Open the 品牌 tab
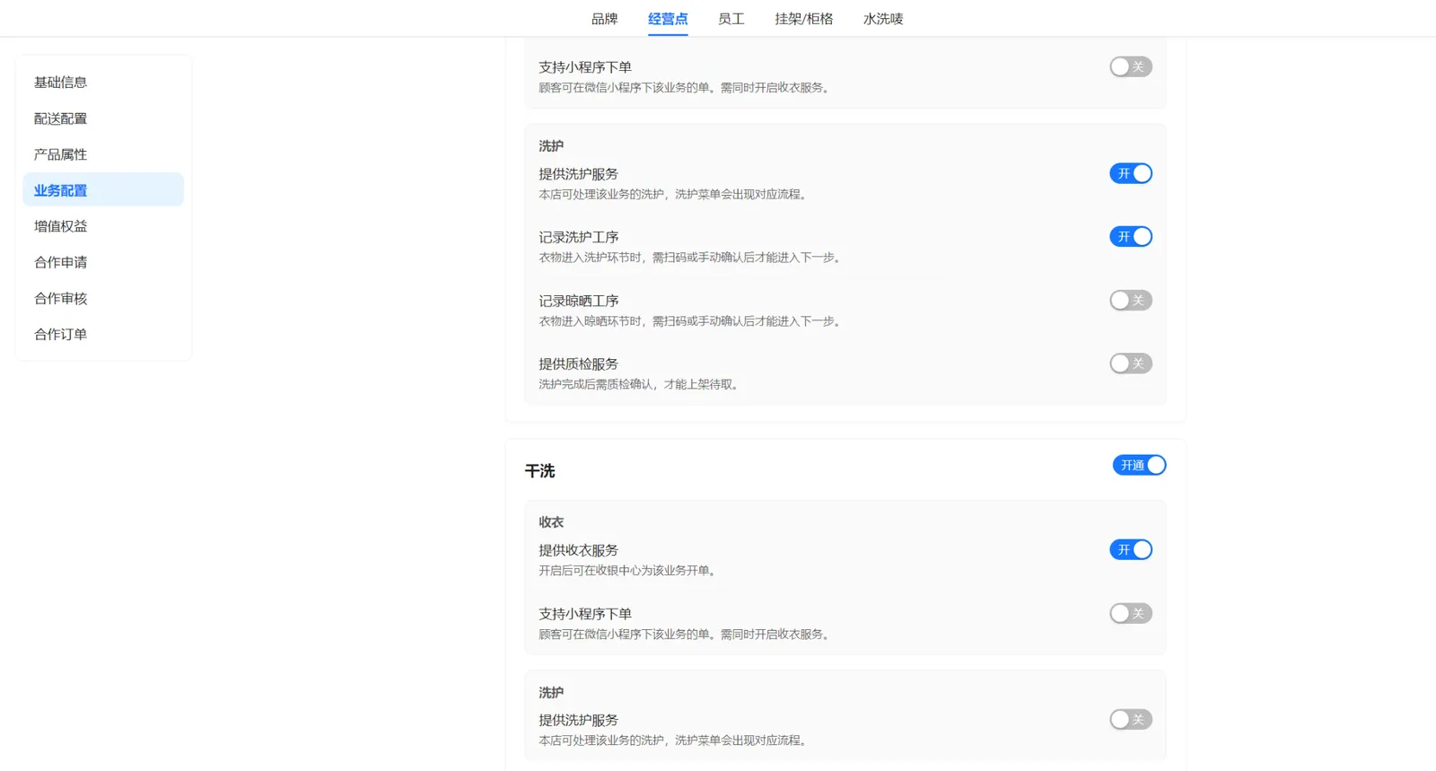The width and height of the screenshot is (1436, 771). (x=604, y=19)
